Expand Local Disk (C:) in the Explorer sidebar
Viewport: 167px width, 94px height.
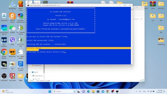pyautogui.click(x=31, y=76)
